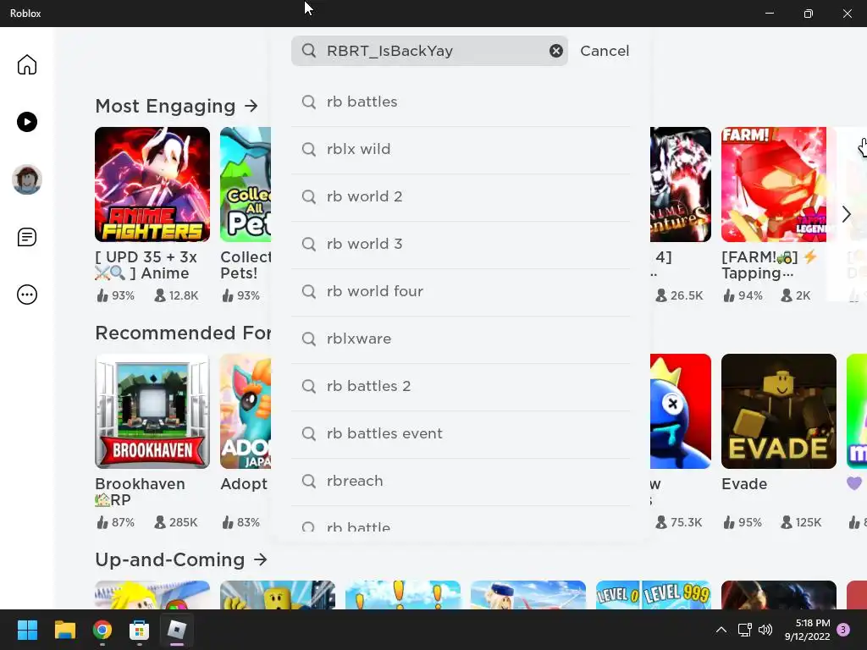Click into the RBRT_IsBackYay search field
Screen dimensions: 867x650
click(429, 51)
